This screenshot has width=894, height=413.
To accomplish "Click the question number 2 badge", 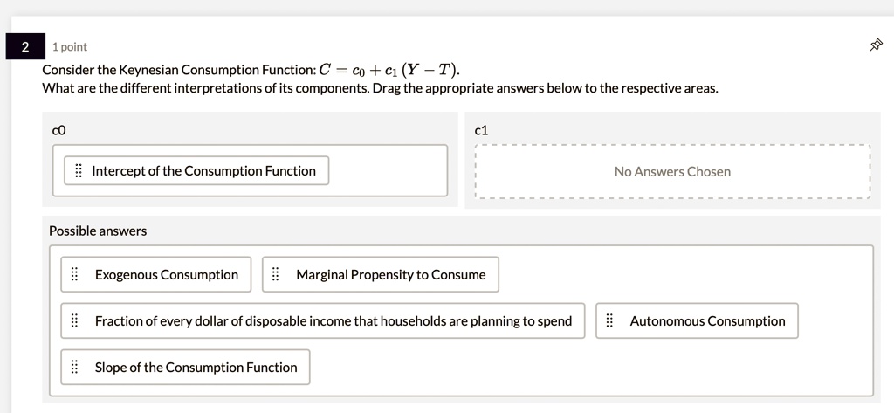I will pos(25,47).
